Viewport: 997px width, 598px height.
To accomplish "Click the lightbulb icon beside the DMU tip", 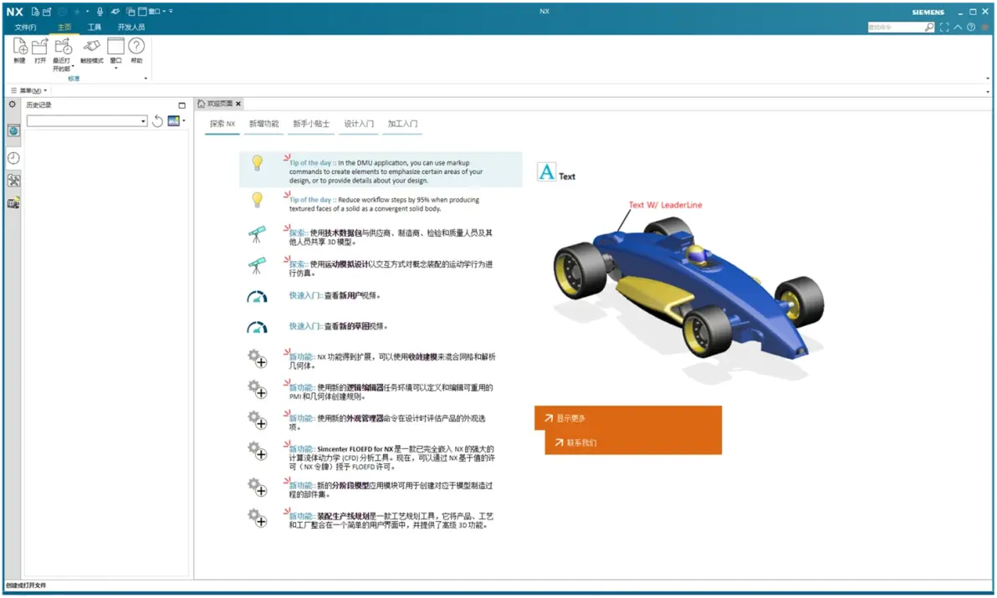I will (x=257, y=163).
